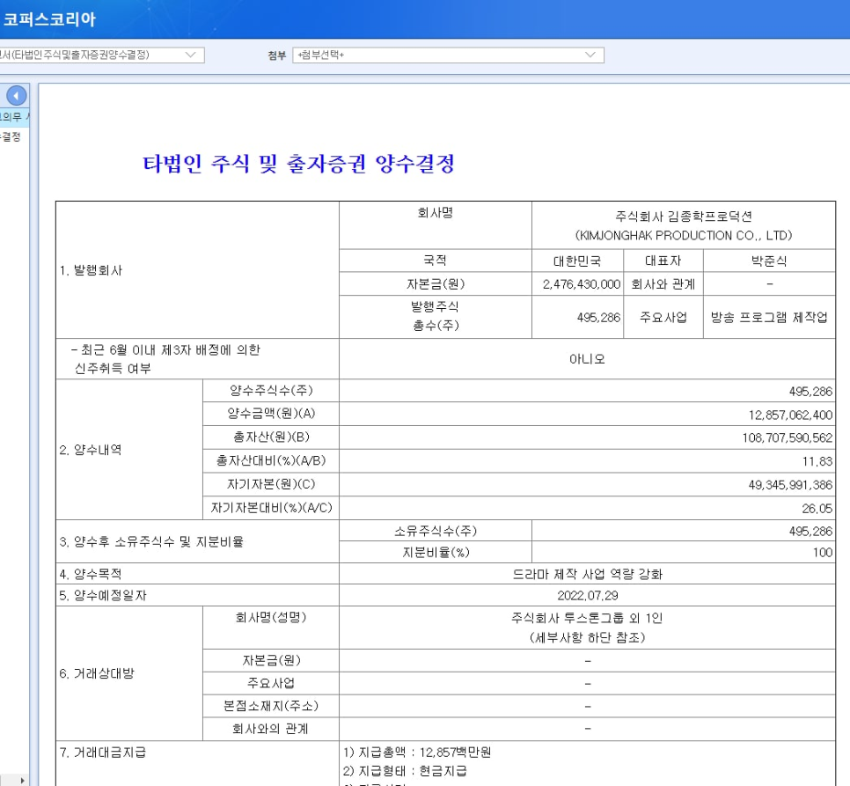Click the payment type line 현금지급
Screen dimensions: 850x786
tap(405, 771)
